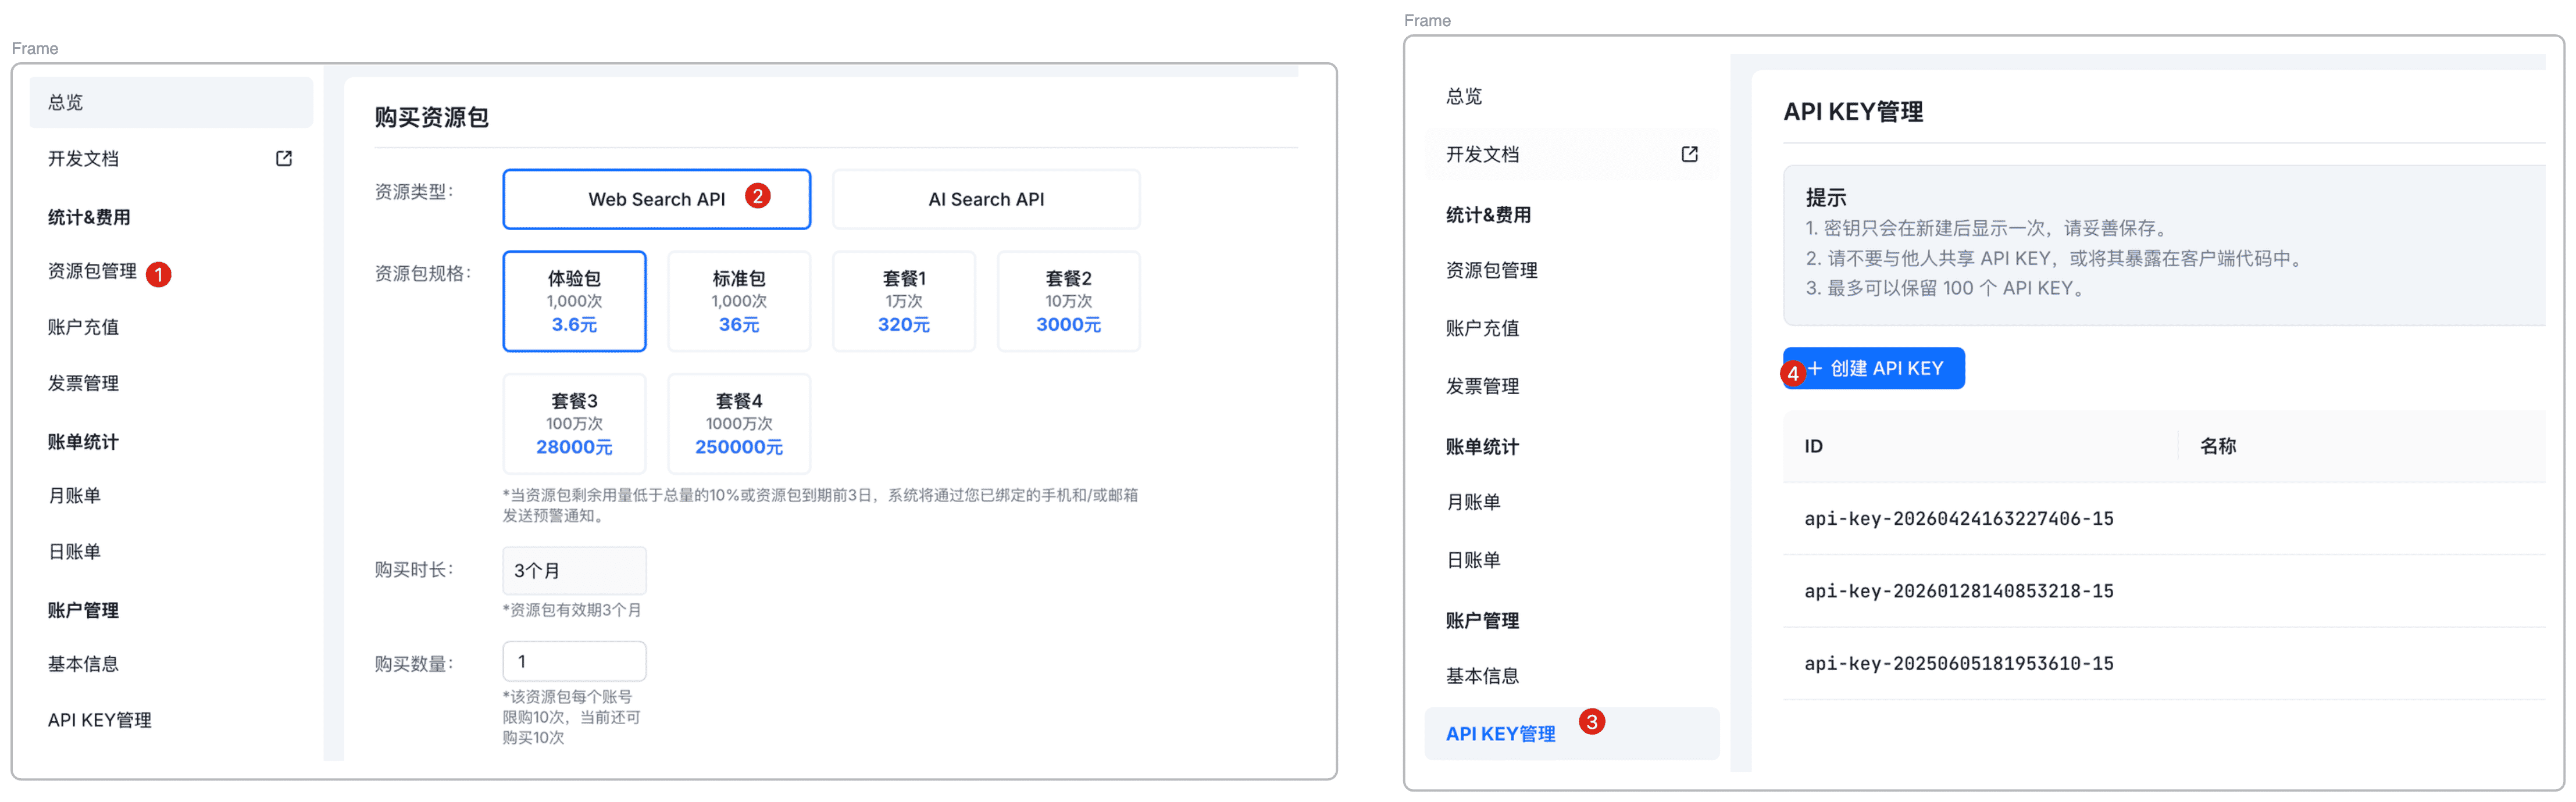This screenshot has height=802, width=2576.
Task: Select Web Search API resource type
Action: coord(656,199)
